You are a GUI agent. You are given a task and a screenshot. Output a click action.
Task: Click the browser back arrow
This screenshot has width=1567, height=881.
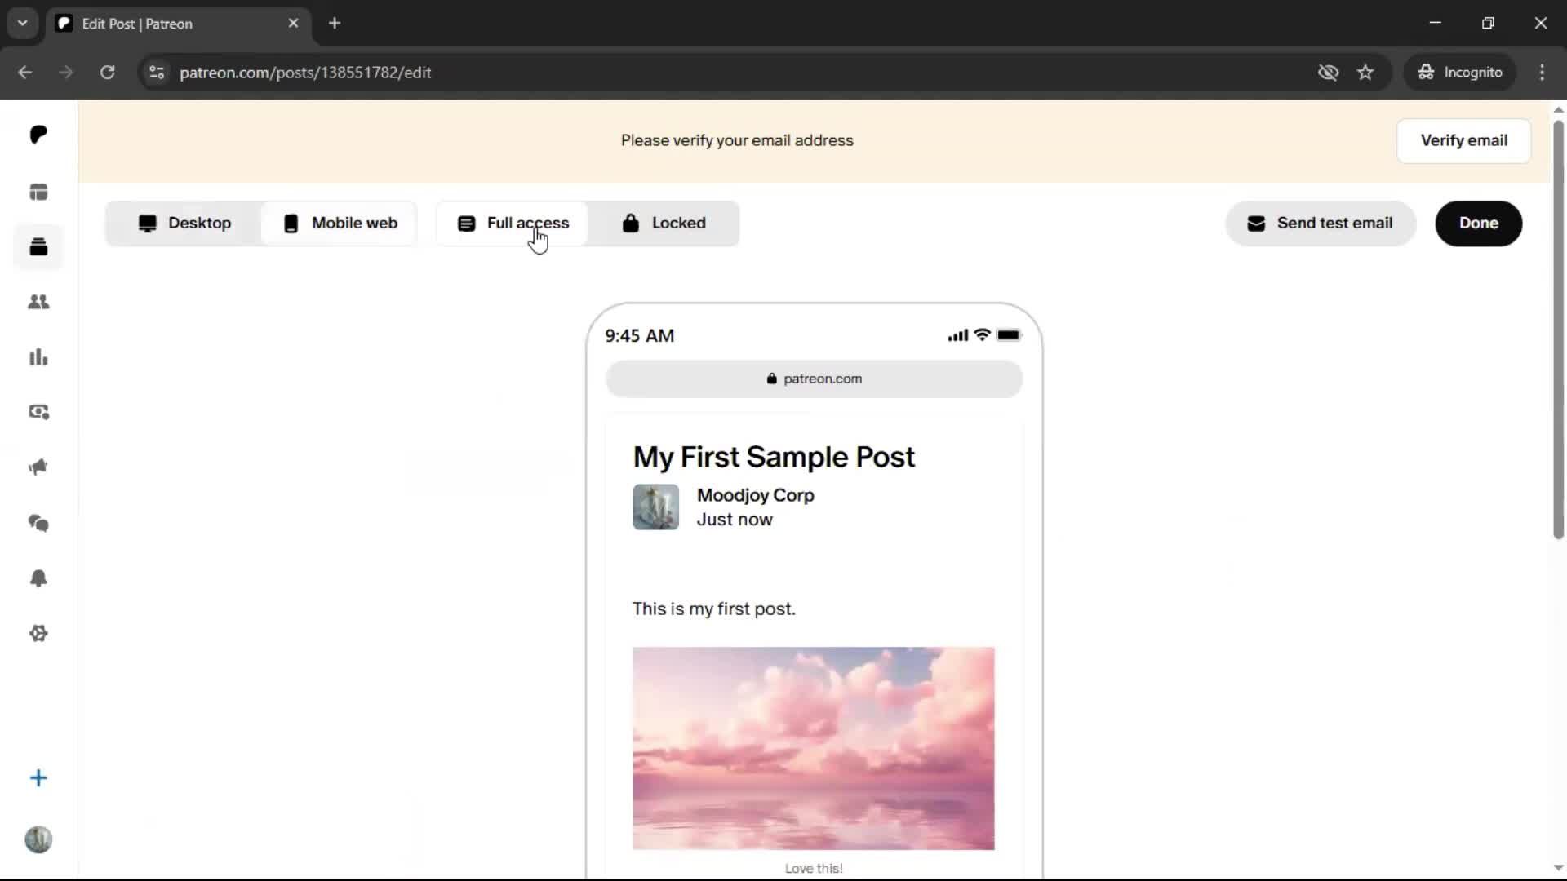(x=25, y=73)
